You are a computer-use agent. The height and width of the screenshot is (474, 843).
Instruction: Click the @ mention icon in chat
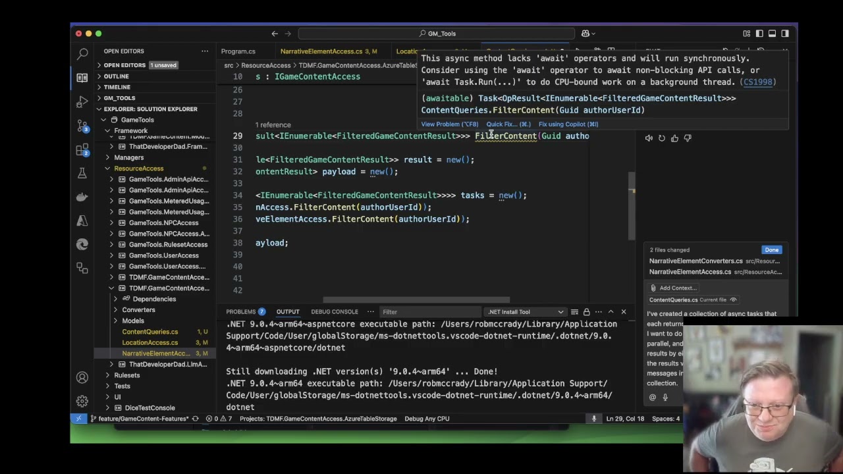pos(653,397)
